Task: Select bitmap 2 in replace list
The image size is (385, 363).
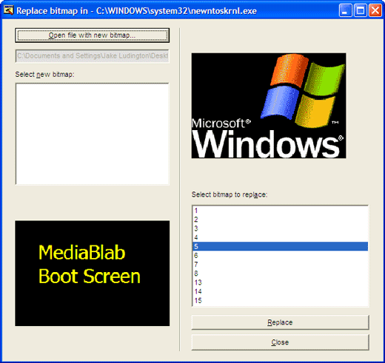Action: tap(280, 220)
